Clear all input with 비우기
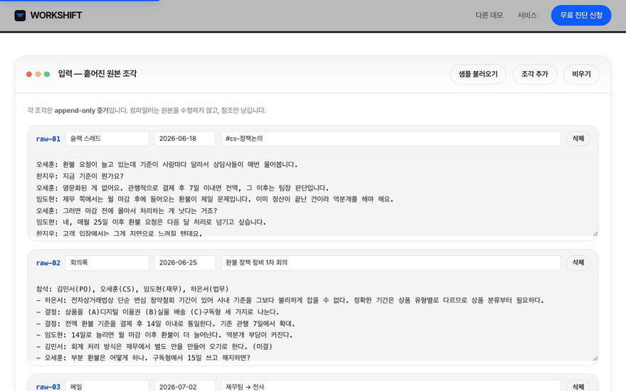This screenshot has width=626, height=391. click(581, 74)
